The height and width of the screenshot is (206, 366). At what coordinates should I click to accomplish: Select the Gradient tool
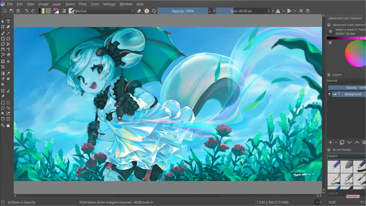click(x=2, y=73)
